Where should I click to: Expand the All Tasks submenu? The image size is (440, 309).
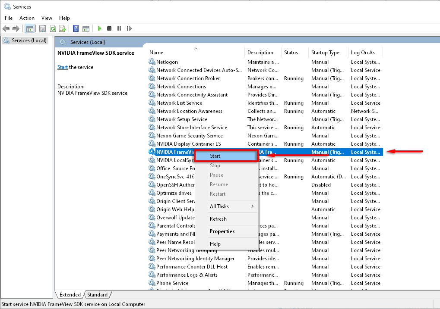[x=226, y=206]
